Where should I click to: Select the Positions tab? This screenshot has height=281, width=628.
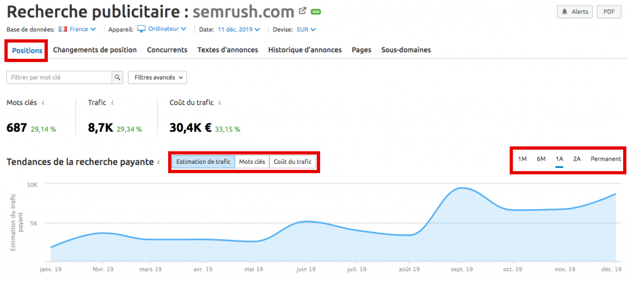click(x=27, y=50)
